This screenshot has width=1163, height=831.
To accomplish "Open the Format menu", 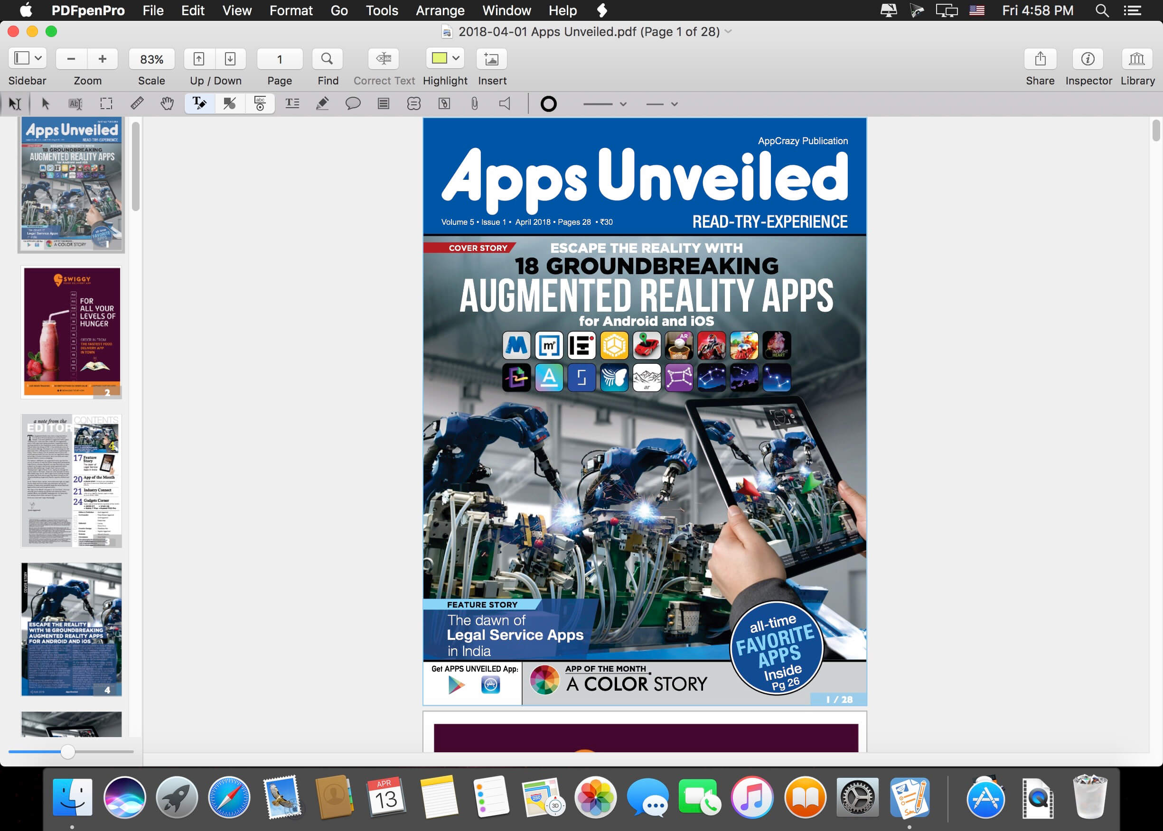I will (291, 10).
